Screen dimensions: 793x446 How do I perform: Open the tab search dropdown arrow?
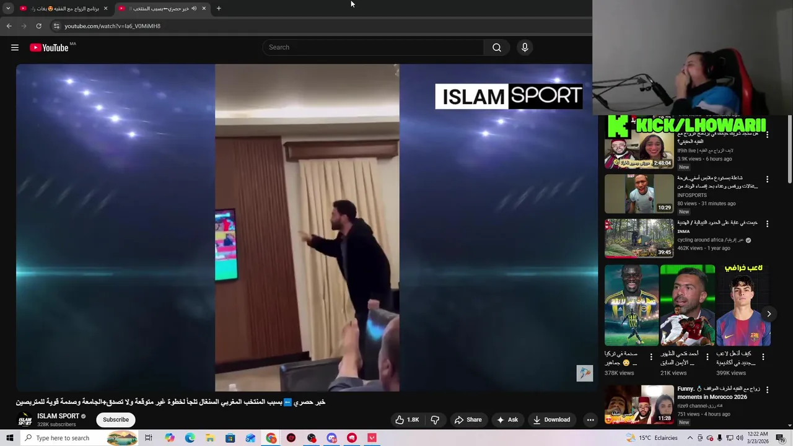(x=8, y=9)
